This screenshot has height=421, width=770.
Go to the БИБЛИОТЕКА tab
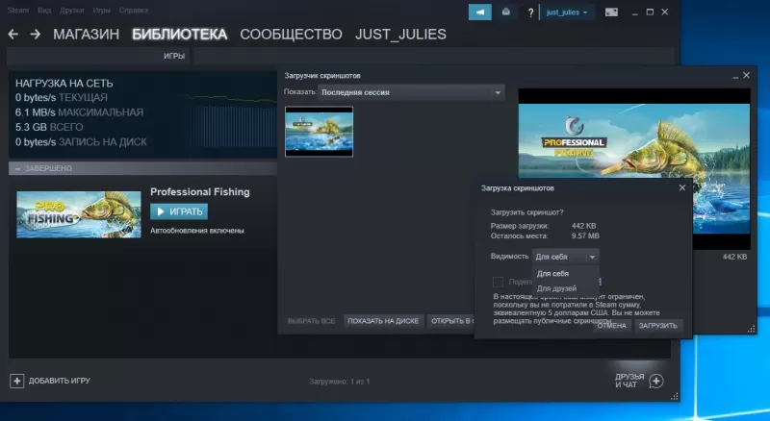click(x=180, y=35)
